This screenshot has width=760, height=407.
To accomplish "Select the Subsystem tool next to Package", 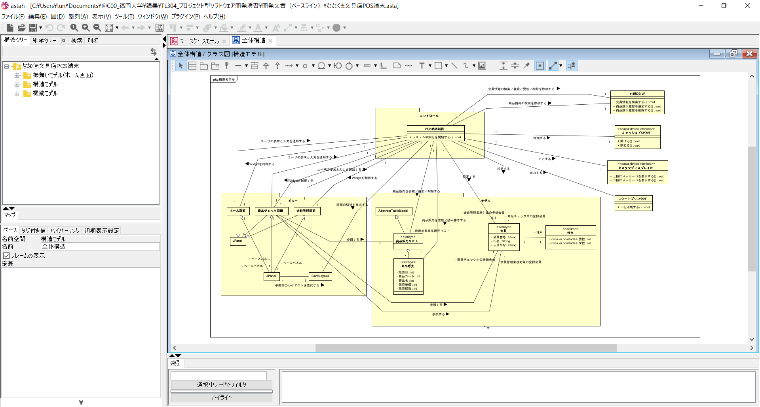I will point(215,66).
